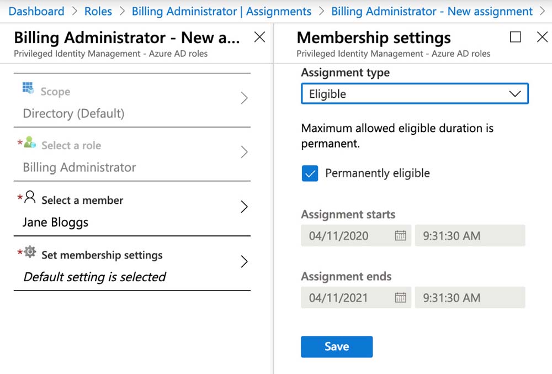Click the Assignment starts time field
This screenshot has height=374, width=552.
[x=470, y=236]
